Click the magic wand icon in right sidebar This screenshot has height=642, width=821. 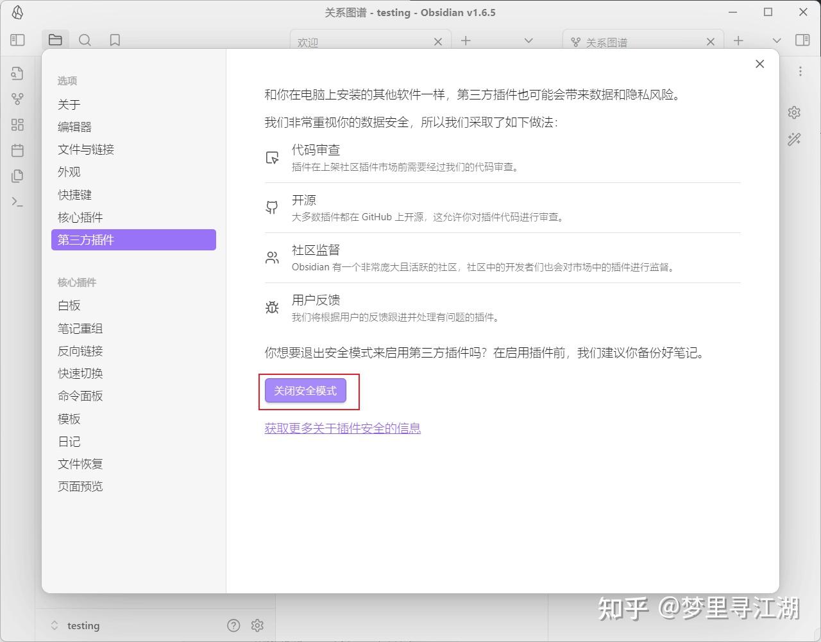[x=794, y=139]
